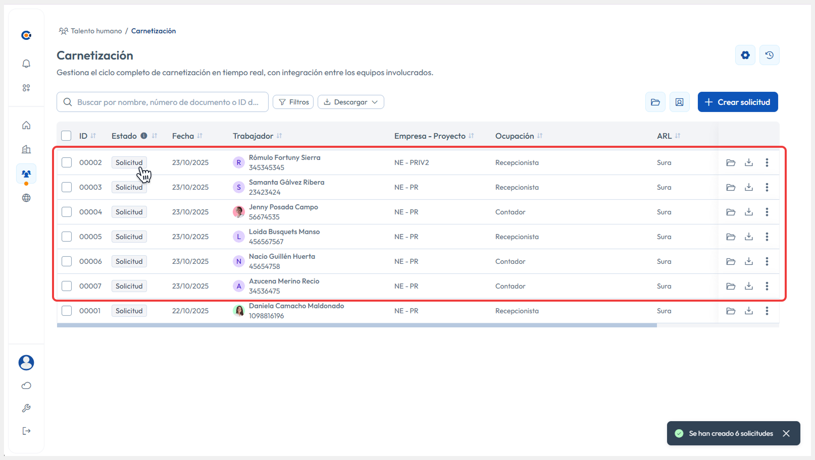Open three-dot menu for request 00005
Viewport: 815px width, 460px height.
pyautogui.click(x=767, y=237)
